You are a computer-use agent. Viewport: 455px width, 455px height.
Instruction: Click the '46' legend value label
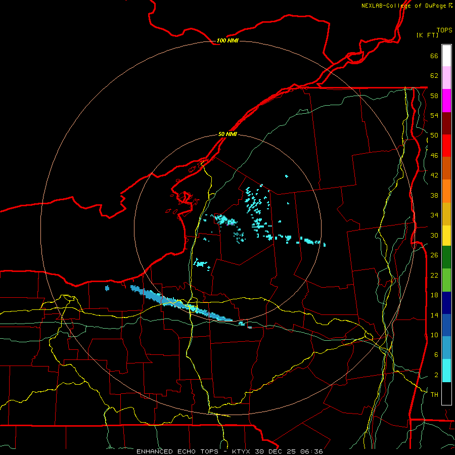click(434, 156)
